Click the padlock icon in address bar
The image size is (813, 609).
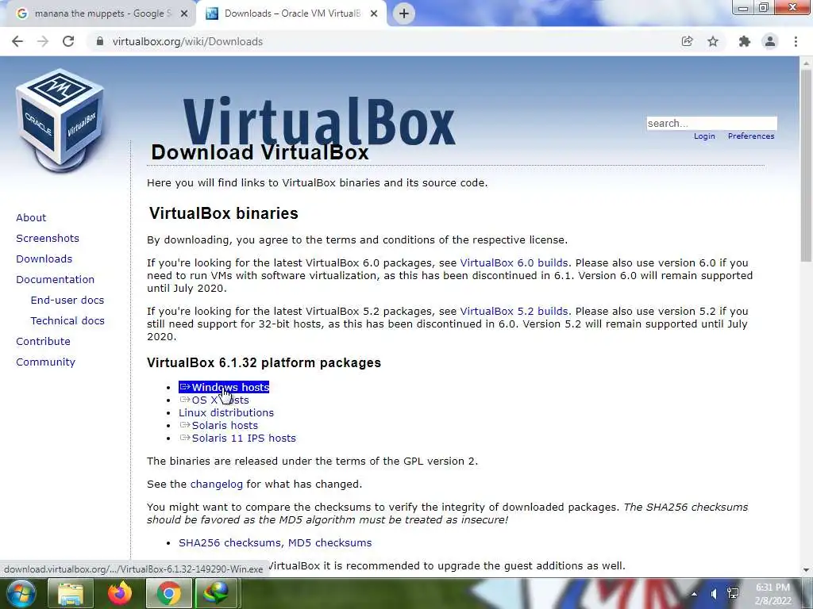coord(99,41)
